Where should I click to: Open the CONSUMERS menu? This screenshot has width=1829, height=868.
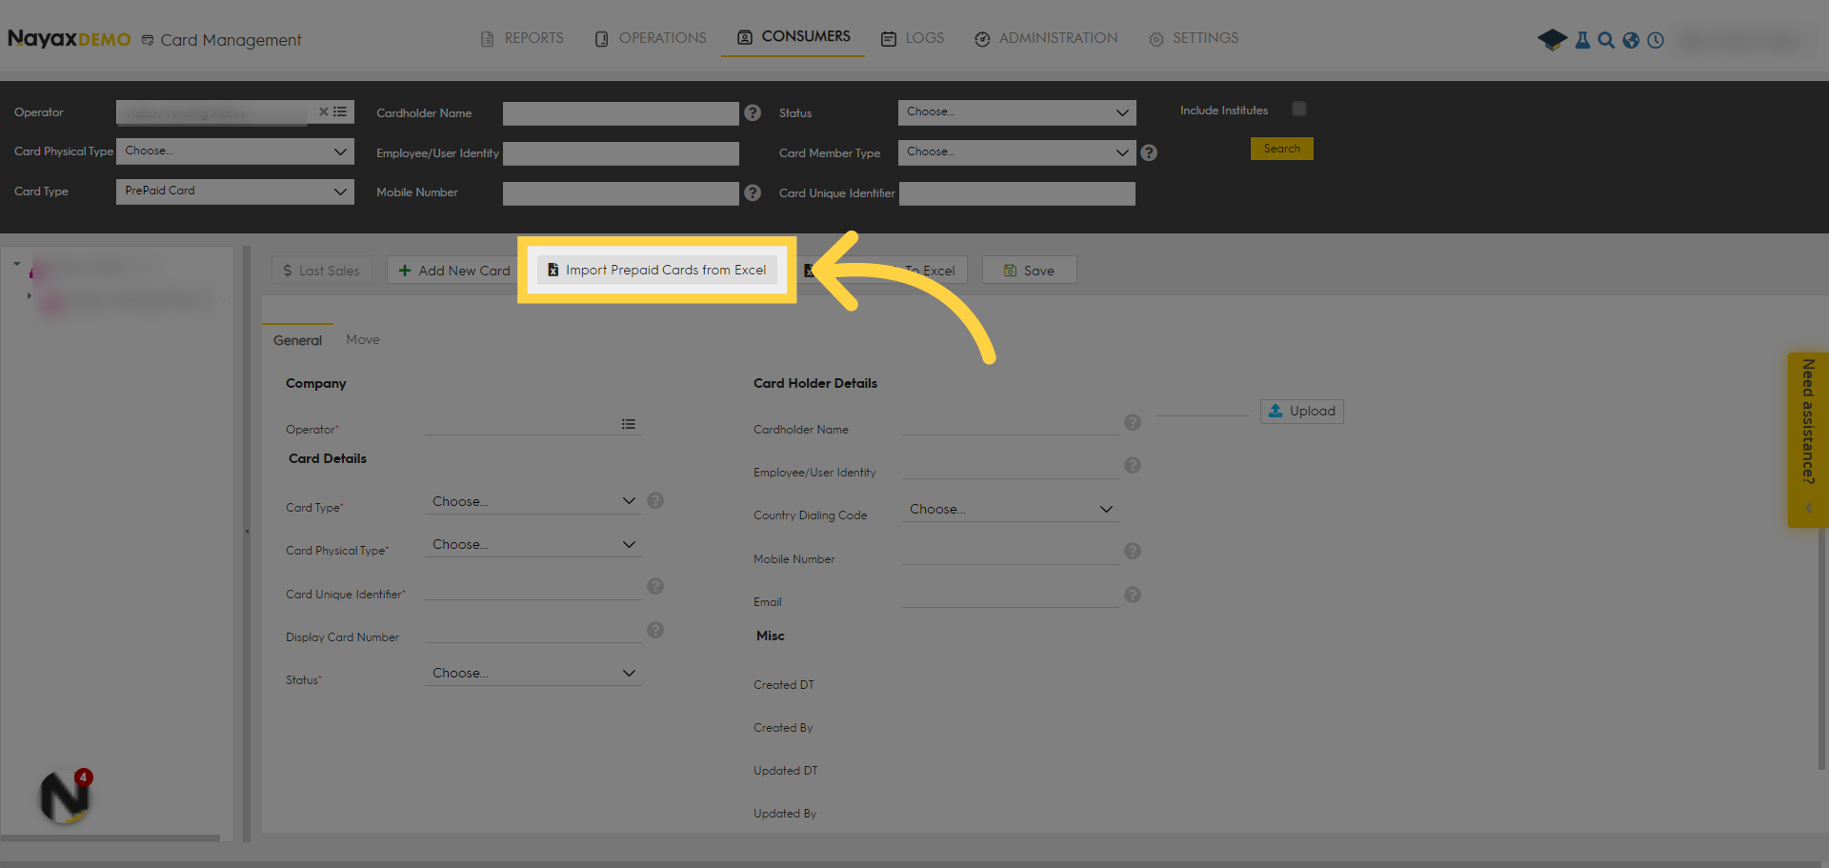794,36
